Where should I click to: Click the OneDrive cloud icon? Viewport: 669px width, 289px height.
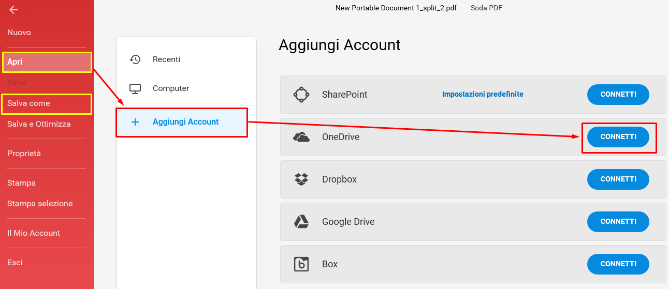[301, 137]
